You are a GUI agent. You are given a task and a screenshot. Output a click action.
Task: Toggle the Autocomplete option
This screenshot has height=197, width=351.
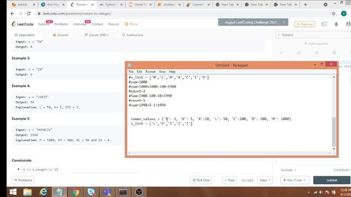point(316,44)
